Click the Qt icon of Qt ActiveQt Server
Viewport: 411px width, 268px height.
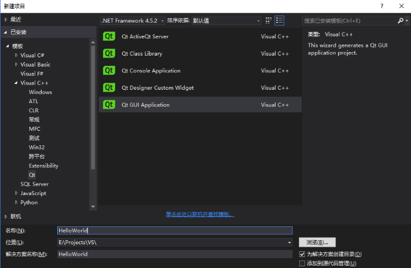109,36
